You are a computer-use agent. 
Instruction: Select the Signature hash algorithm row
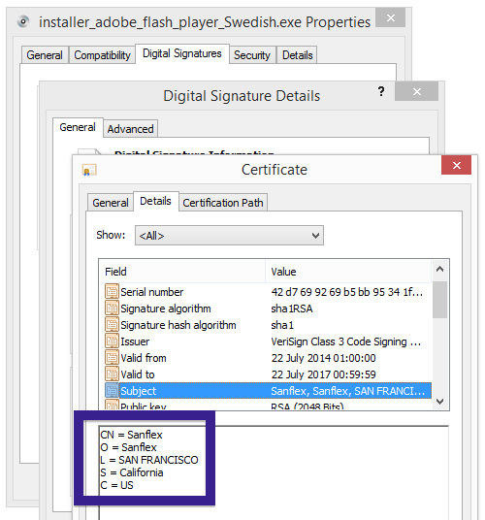pyautogui.click(x=268, y=325)
